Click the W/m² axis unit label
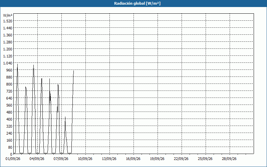The width and height of the screenshot is (267, 167). click(x=8, y=15)
